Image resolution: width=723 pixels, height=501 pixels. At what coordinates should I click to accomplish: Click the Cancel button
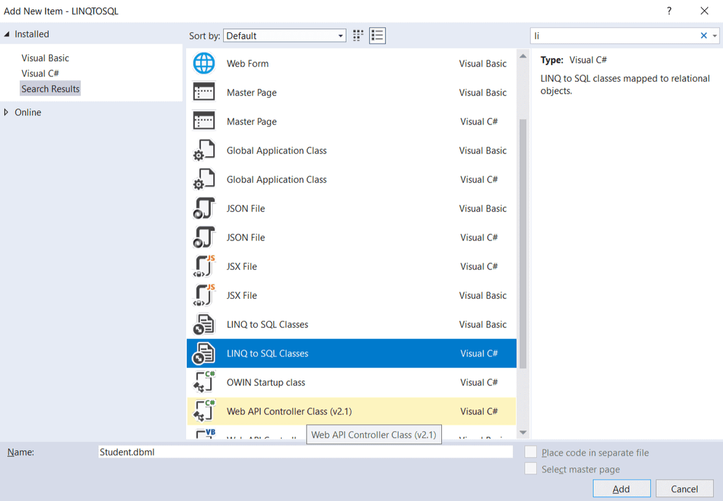pos(684,489)
